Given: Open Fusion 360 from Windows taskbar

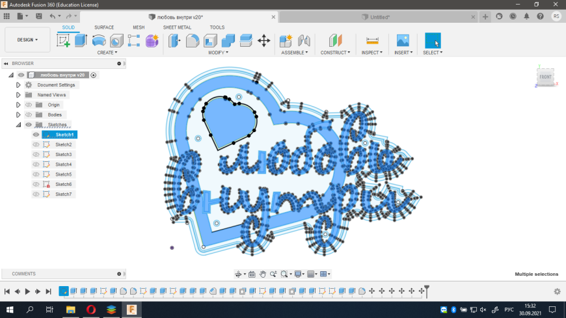Looking at the screenshot, I should (131, 310).
